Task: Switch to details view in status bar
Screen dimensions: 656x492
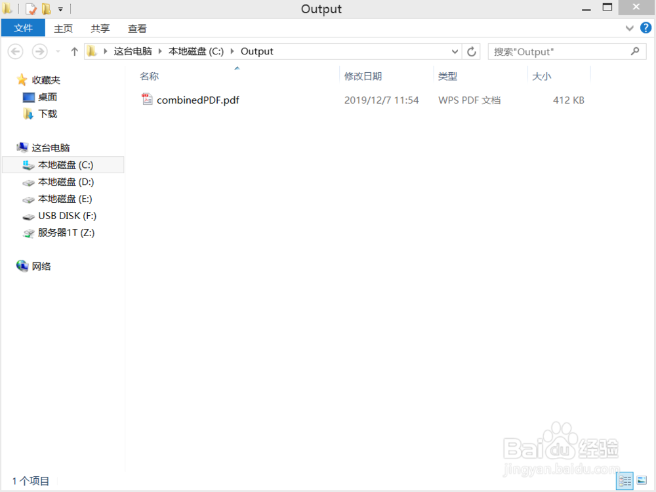Action: (626, 481)
